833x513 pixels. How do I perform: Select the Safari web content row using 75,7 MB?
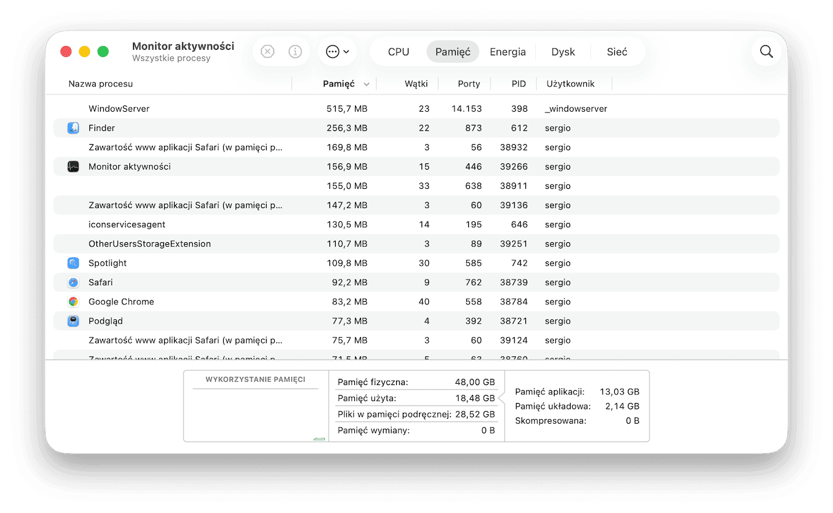pos(416,340)
